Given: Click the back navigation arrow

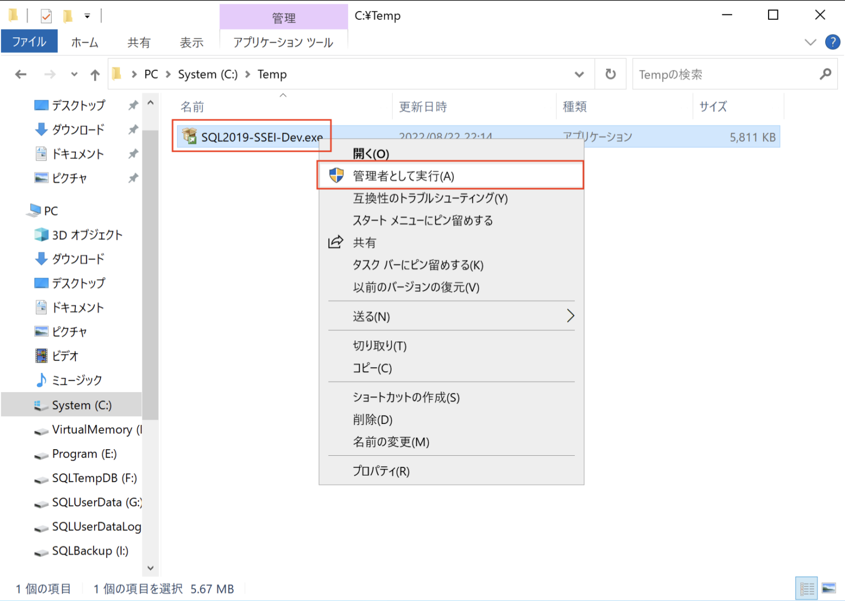Looking at the screenshot, I should pyautogui.click(x=20, y=74).
